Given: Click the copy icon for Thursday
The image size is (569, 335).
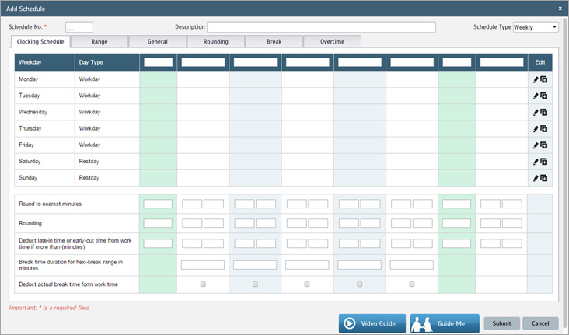Looking at the screenshot, I should (x=544, y=129).
